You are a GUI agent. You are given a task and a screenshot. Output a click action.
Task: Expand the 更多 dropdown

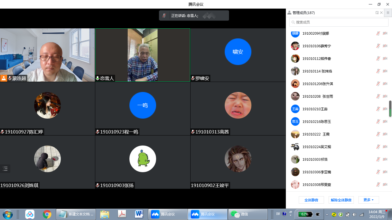pos(368,200)
